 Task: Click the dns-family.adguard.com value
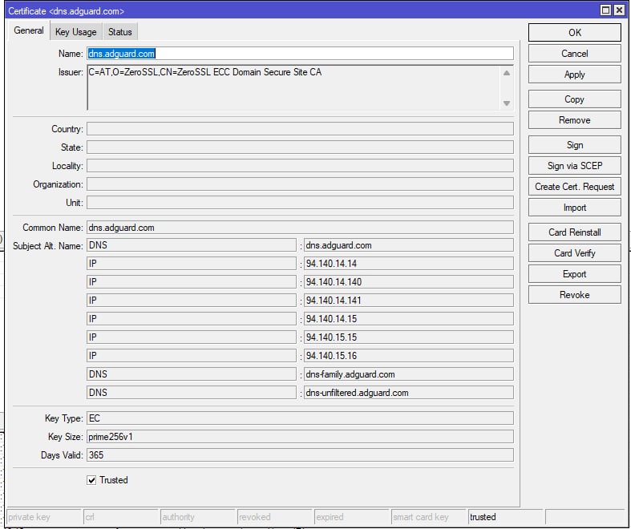point(408,374)
